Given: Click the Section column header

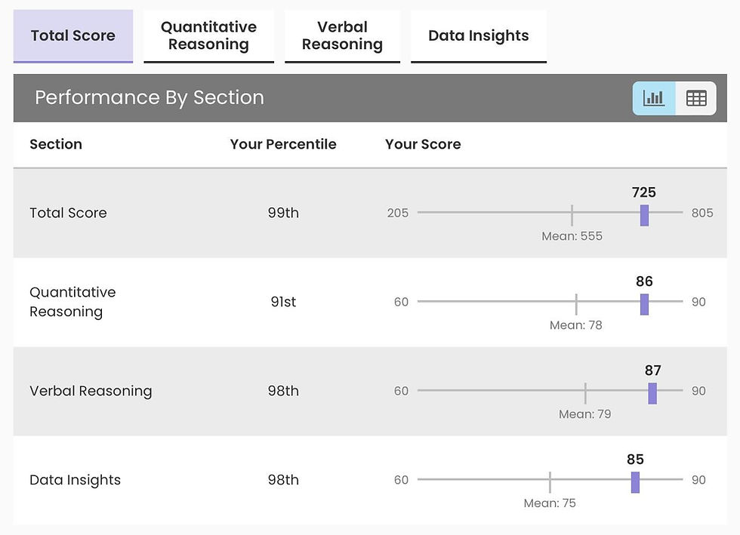Looking at the screenshot, I should (56, 144).
